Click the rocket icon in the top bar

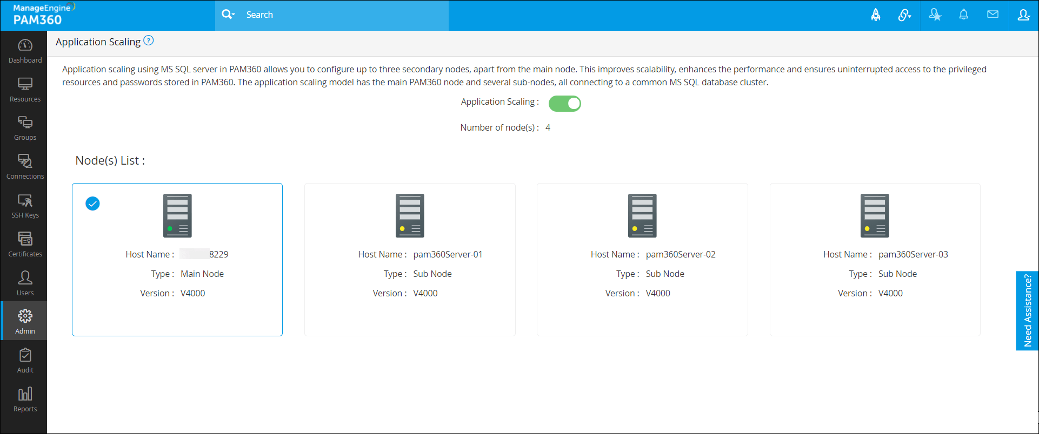pos(876,15)
